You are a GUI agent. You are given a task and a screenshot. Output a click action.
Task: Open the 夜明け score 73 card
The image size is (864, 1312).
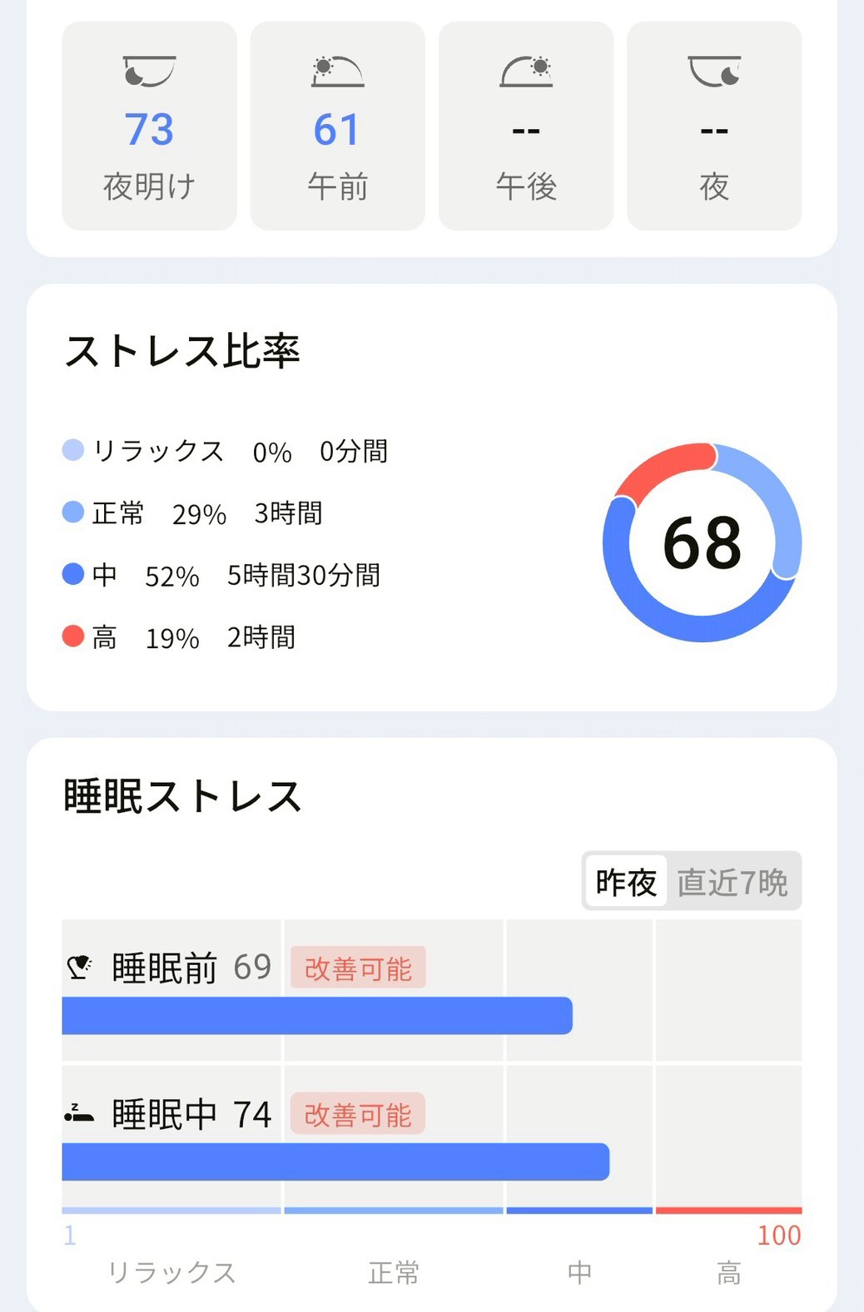point(149,126)
